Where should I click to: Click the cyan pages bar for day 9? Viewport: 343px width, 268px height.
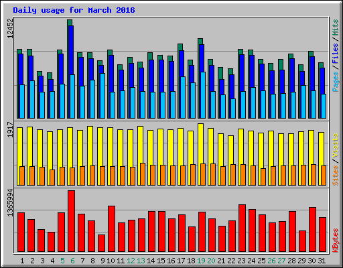[102, 96]
